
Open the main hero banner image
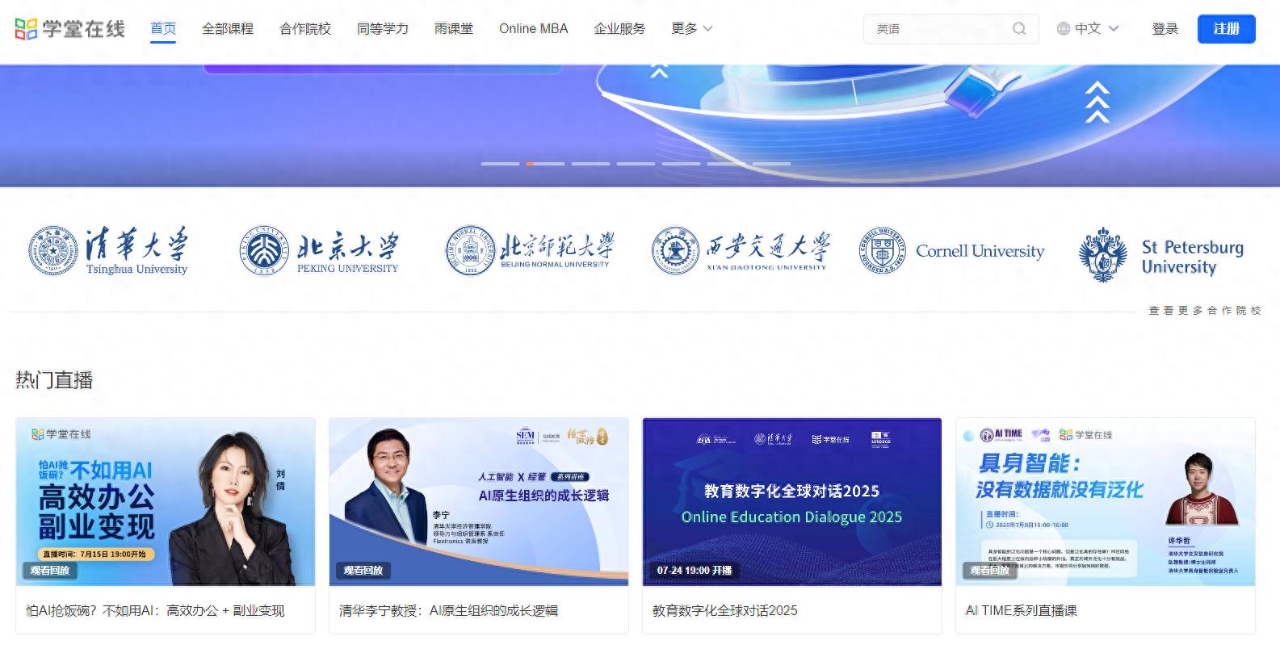[x=640, y=126]
